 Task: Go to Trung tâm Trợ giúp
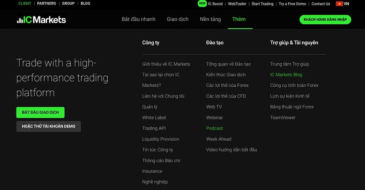[289, 64]
